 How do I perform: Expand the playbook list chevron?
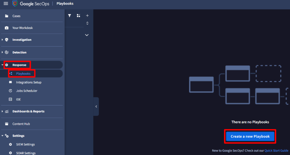(x=87, y=35)
